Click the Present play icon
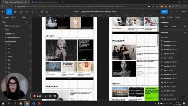The image size is (188, 106). coord(172,12)
